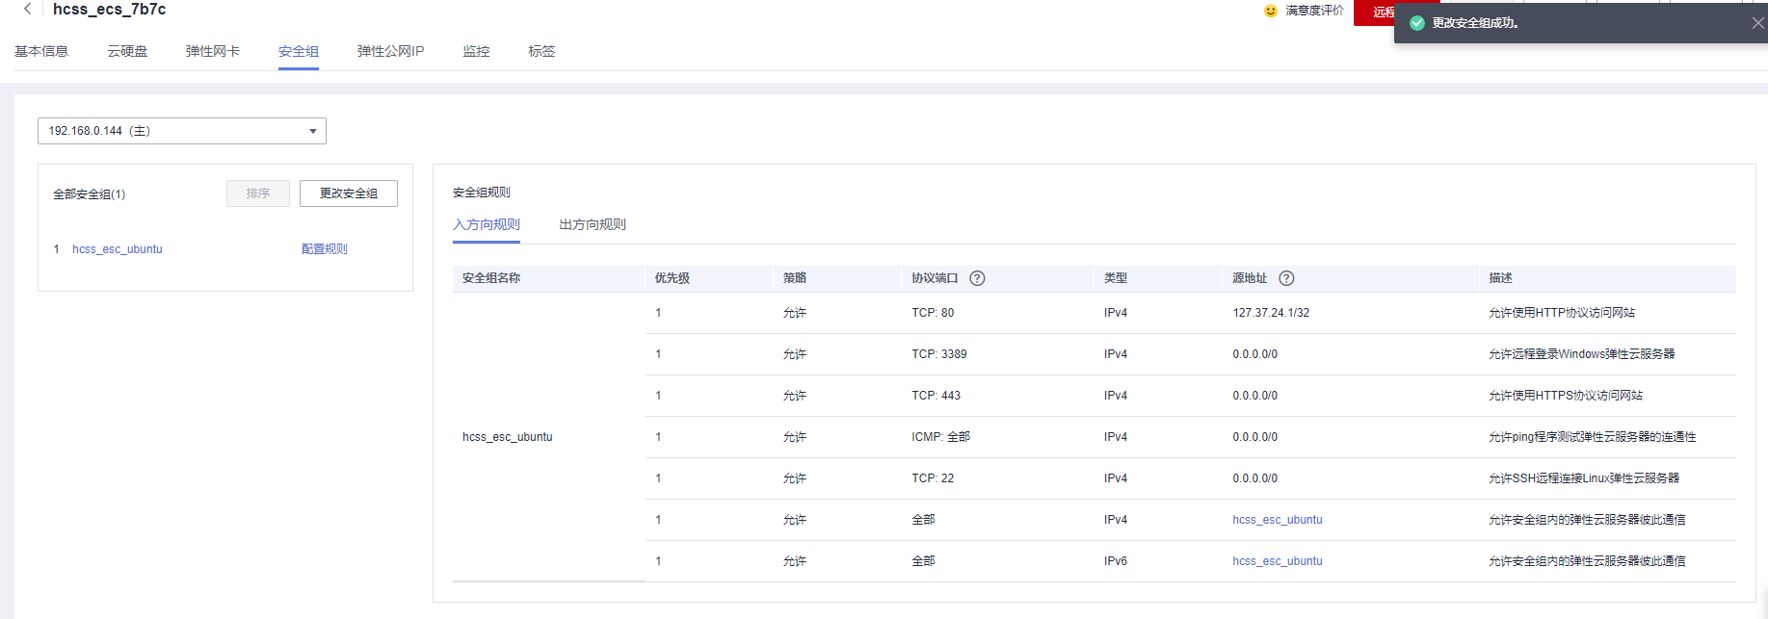
Task: Click the 策略 column header
Action: [x=795, y=278]
